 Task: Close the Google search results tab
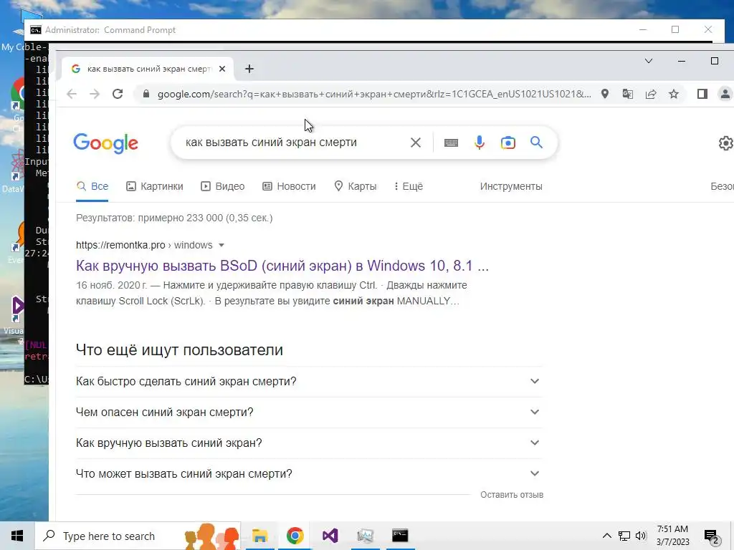[x=222, y=69]
